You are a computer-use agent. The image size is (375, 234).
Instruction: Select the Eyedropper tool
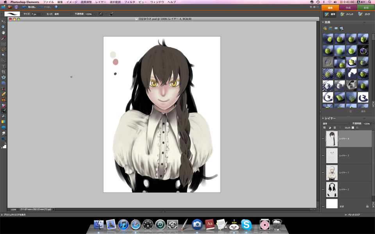pyautogui.click(x=4, y=39)
